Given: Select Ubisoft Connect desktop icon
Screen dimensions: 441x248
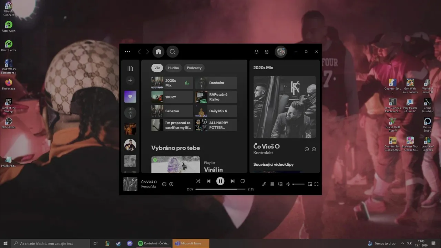Looking at the screenshot, I should click(9, 9).
